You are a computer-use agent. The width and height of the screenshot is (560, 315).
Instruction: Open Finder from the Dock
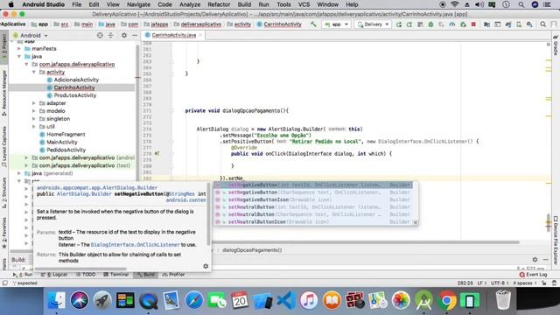pyautogui.click(x=56, y=300)
